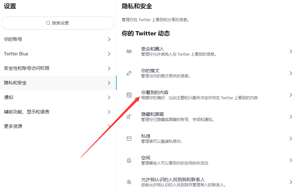This screenshot has width=306, height=193.
Task: Open 辅助功能、显示和语言 menu item
Action: click(58, 112)
